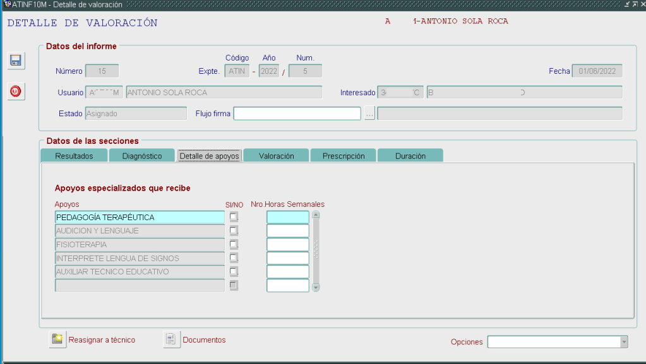Toggle SI/NO checkbox for Audicion y Lenguaje
The height and width of the screenshot is (364, 646).
pyautogui.click(x=234, y=231)
